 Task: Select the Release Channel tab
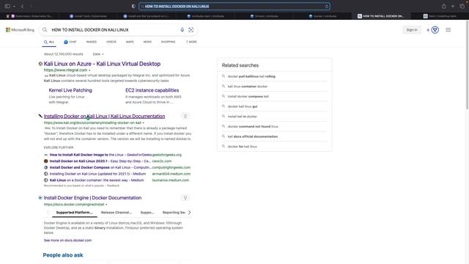click(x=116, y=213)
